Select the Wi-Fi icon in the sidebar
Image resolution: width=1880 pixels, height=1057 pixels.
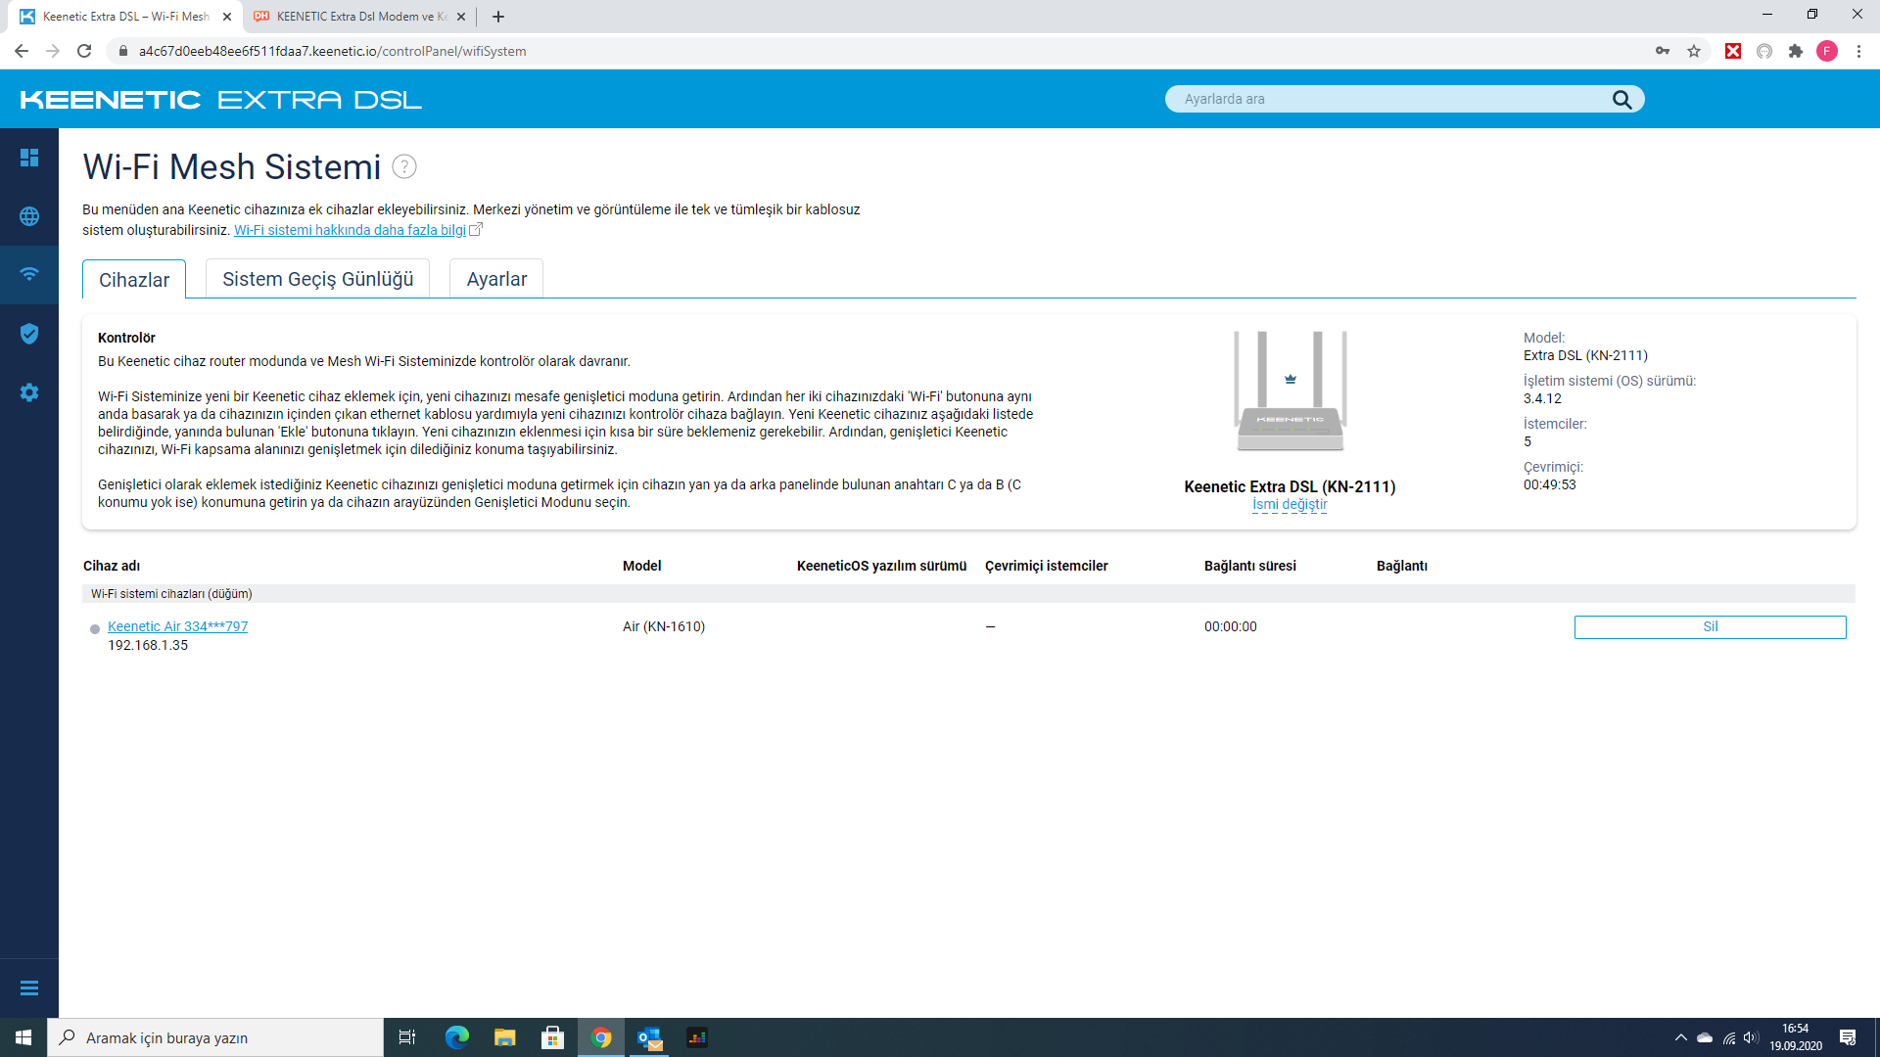click(x=29, y=274)
